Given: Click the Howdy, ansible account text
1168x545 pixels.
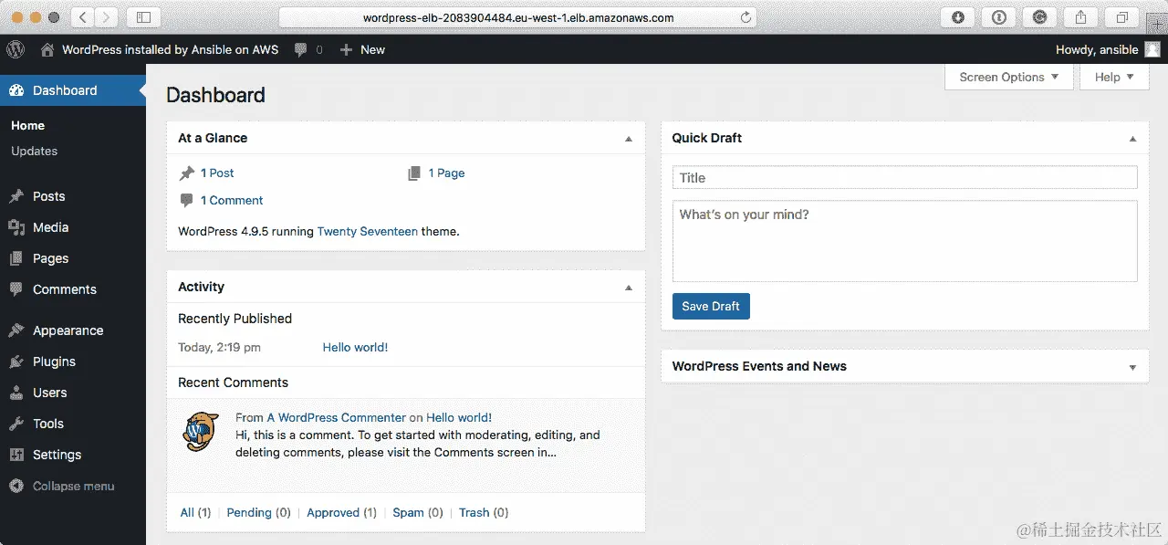Looking at the screenshot, I should tap(1097, 49).
